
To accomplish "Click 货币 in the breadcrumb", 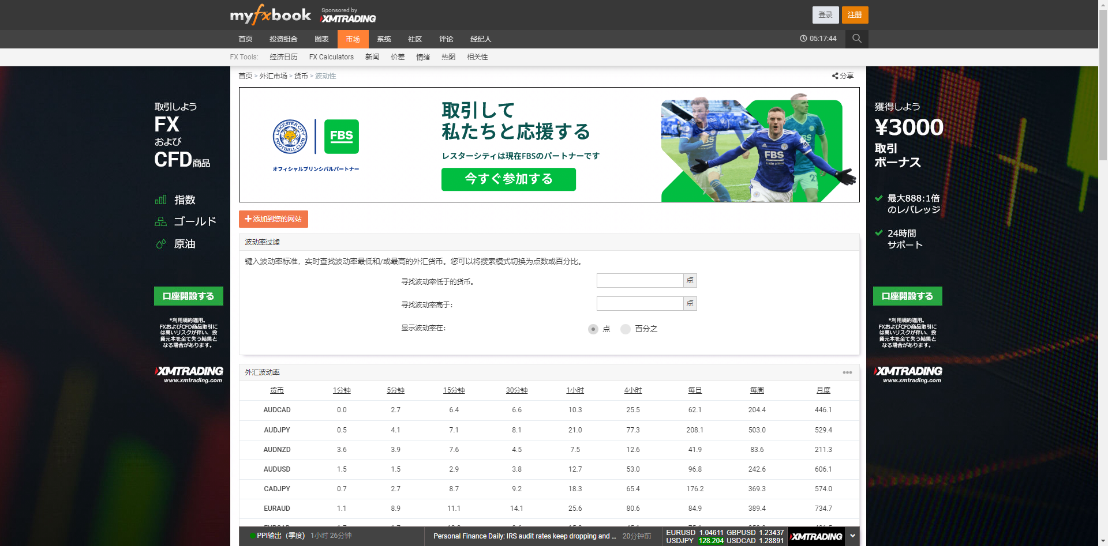I will (x=301, y=76).
